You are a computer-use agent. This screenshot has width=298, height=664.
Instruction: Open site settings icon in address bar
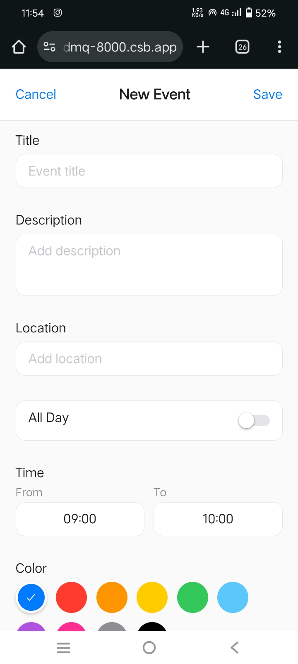pyautogui.click(x=50, y=47)
